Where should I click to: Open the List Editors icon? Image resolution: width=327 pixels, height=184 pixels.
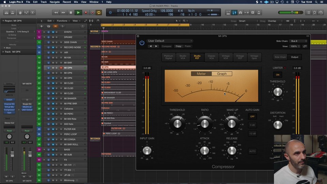pyautogui.click(x=308, y=13)
